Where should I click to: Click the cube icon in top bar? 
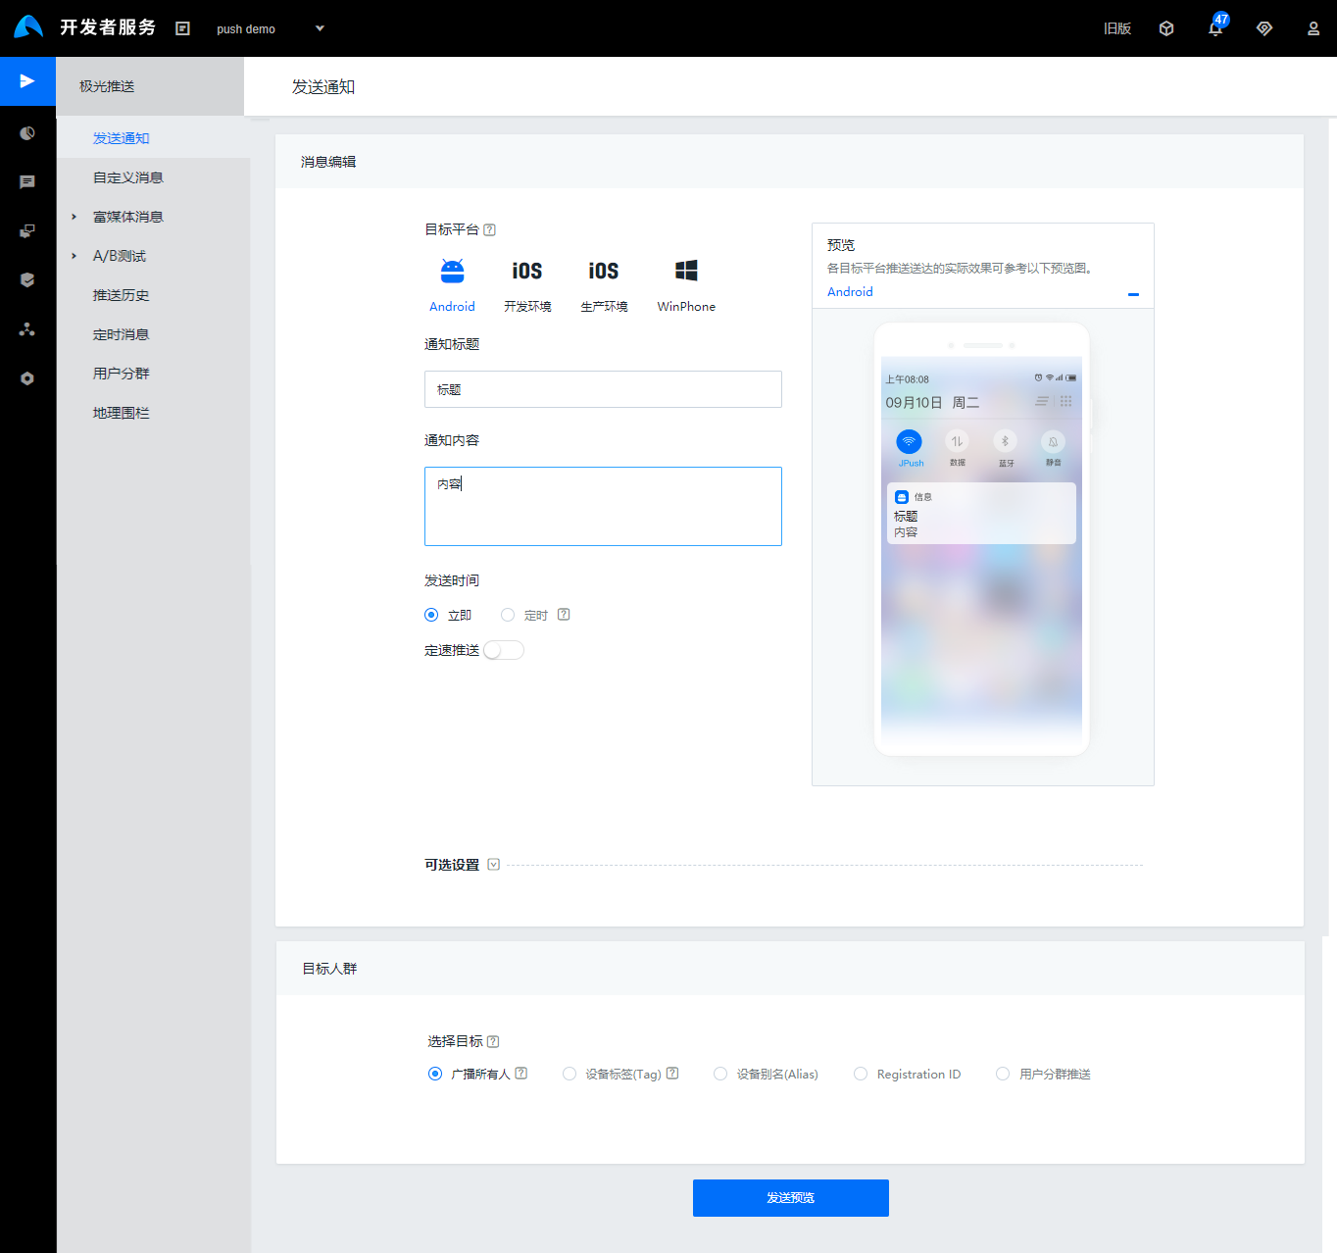click(1166, 28)
